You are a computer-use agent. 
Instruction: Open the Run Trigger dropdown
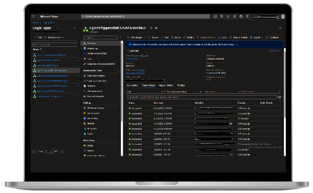[x=136, y=37]
